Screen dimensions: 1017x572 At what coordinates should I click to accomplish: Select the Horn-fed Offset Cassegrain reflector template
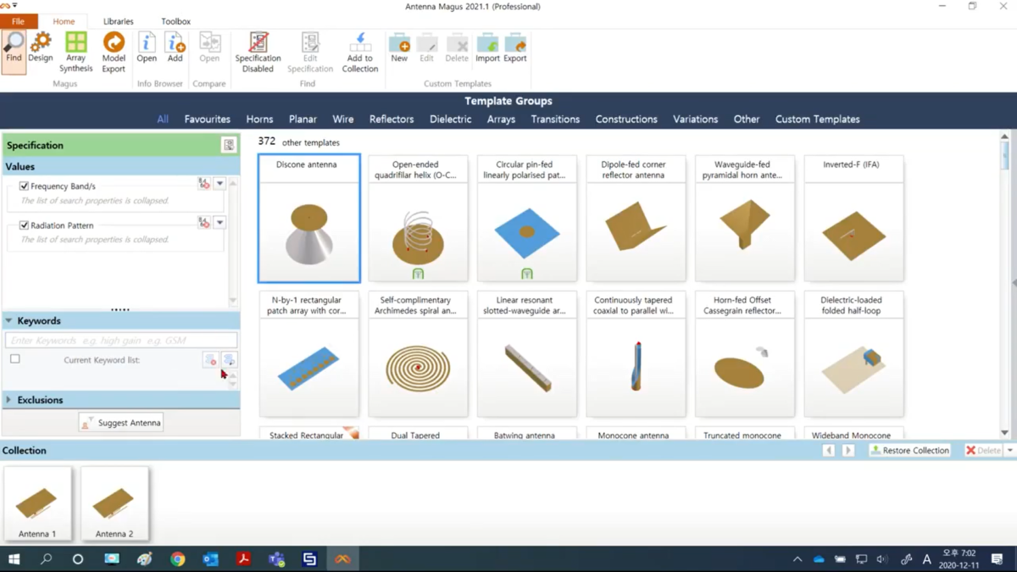click(745, 354)
